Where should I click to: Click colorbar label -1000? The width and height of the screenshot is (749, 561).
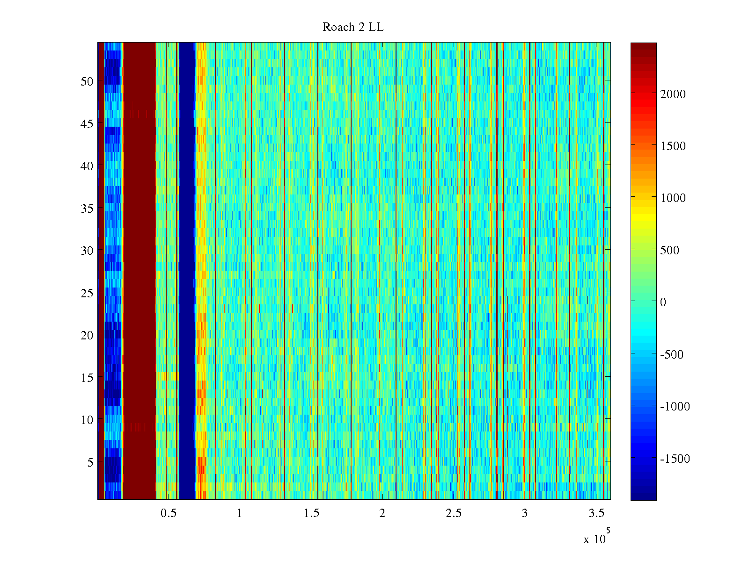[675, 406]
